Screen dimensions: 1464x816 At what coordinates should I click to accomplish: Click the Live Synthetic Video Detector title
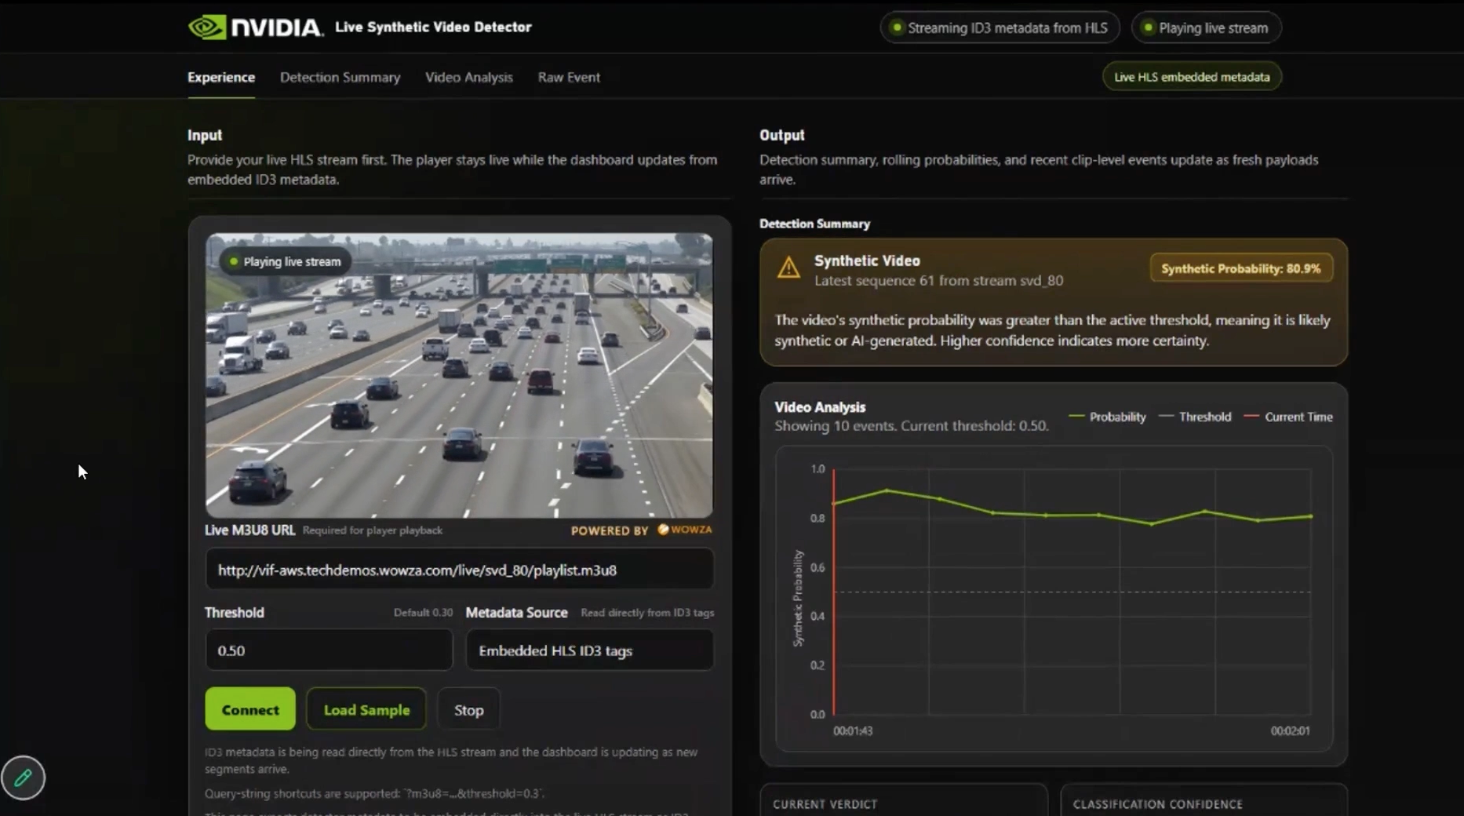tap(433, 27)
